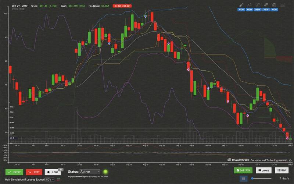Click the green ENTRY button

point(14,172)
